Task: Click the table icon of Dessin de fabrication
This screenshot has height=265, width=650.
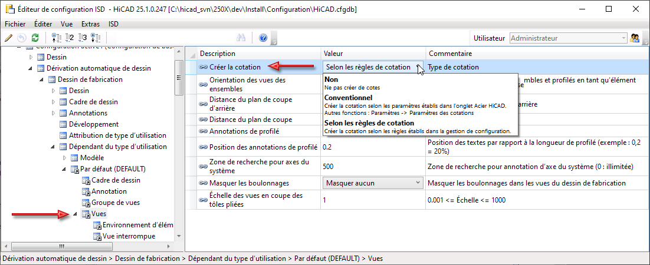Action: pos(52,79)
